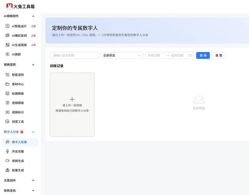Select 声音克隆 in the sidebar
Viewport: 249px width, 195px height.
[20, 151]
